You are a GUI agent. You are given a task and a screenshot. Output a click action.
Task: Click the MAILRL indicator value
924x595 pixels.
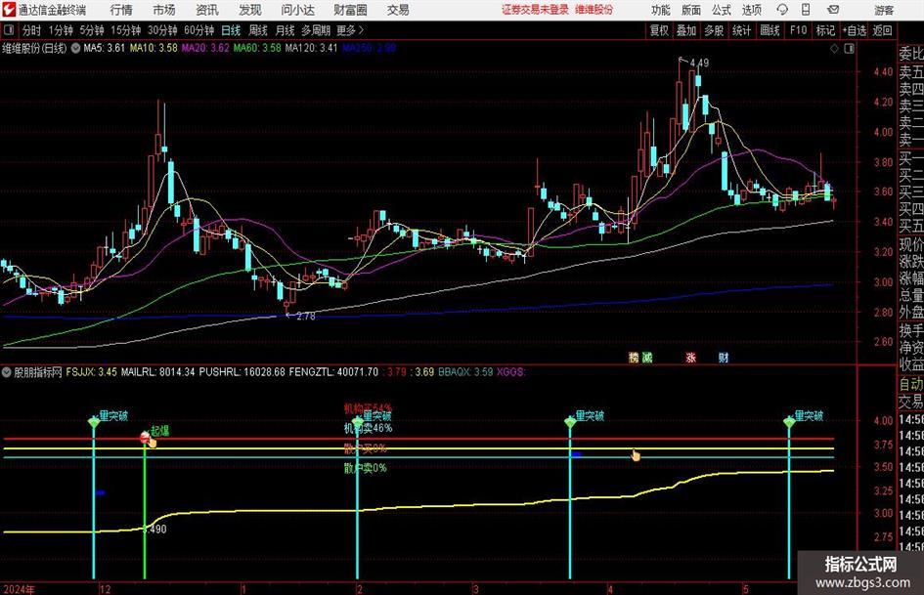158,372
